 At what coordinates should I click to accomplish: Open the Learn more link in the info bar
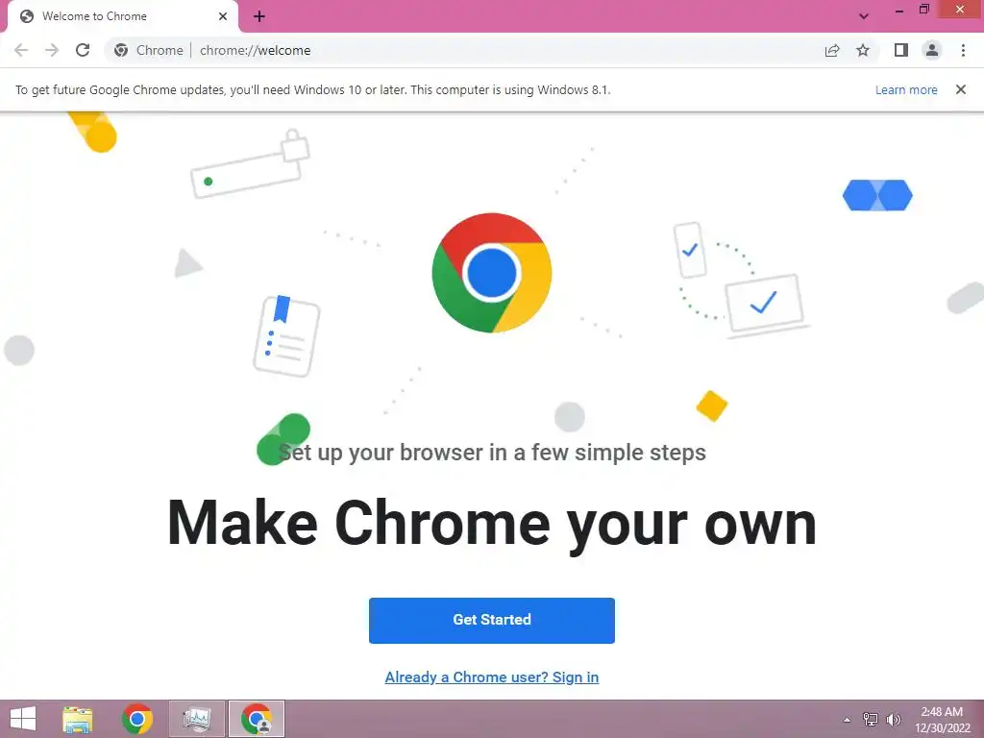[x=906, y=89]
